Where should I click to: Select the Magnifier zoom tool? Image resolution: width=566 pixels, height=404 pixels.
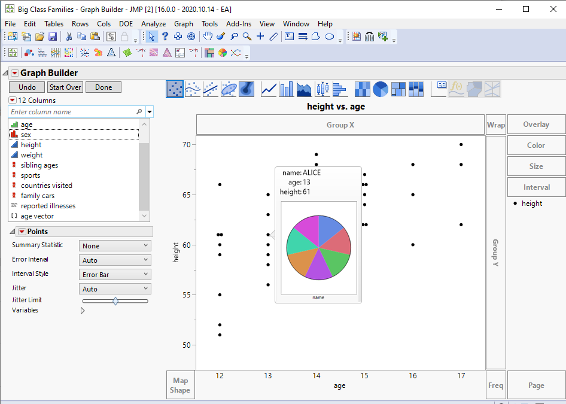(247, 37)
